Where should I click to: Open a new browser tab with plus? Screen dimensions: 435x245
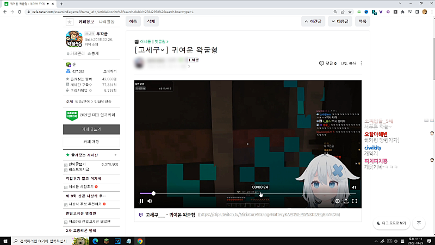(61, 4)
